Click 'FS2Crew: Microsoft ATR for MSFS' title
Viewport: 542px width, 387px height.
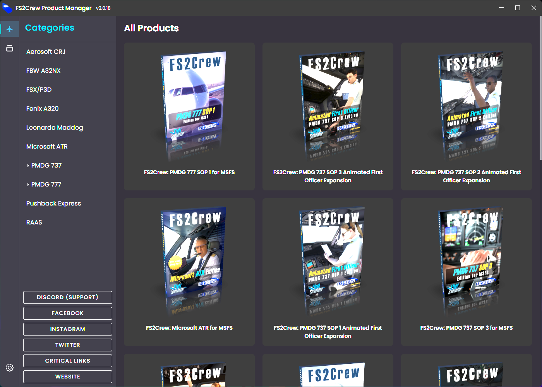point(189,328)
